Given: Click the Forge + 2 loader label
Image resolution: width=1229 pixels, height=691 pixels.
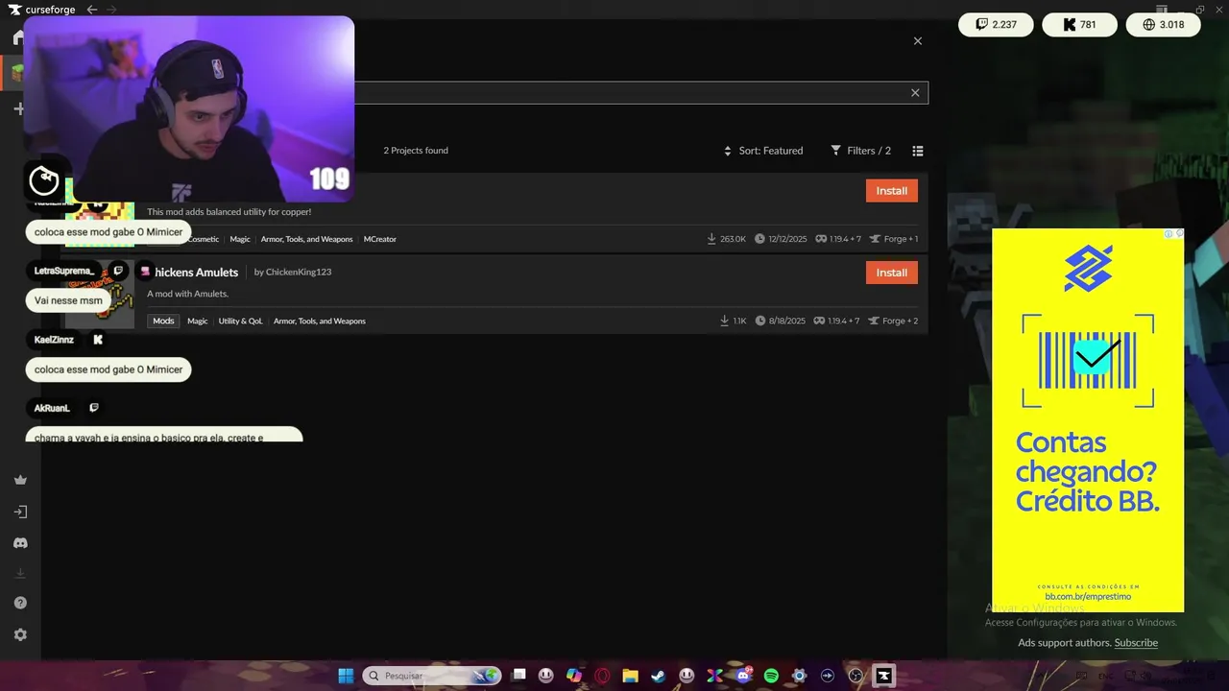Looking at the screenshot, I should [x=893, y=322].
